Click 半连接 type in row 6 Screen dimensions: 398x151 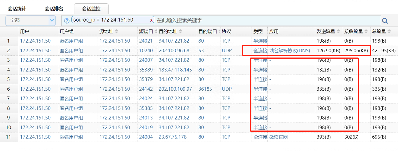[260, 89]
